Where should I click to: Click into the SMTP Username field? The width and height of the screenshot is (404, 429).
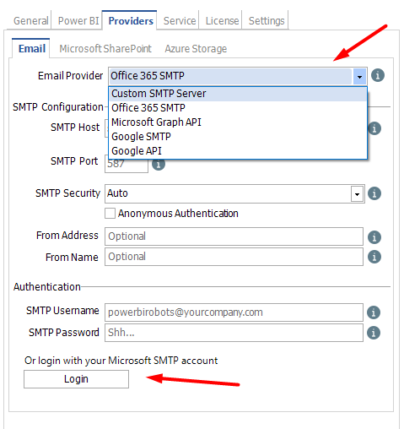click(x=234, y=312)
